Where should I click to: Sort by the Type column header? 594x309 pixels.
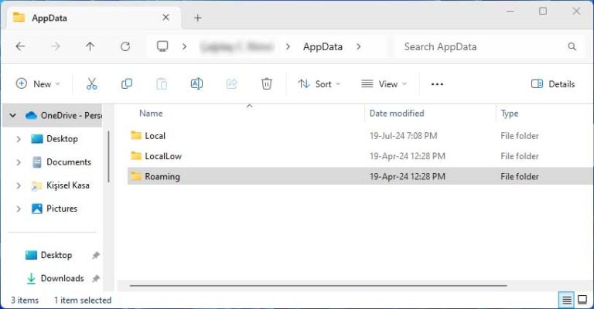pos(510,114)
